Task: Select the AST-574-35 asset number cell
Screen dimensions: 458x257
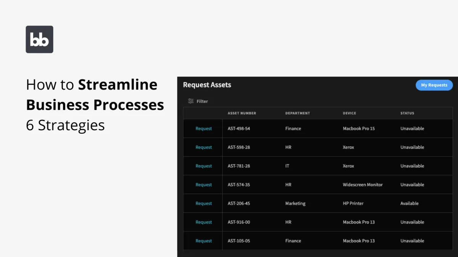Action: (x=239, y=185)
